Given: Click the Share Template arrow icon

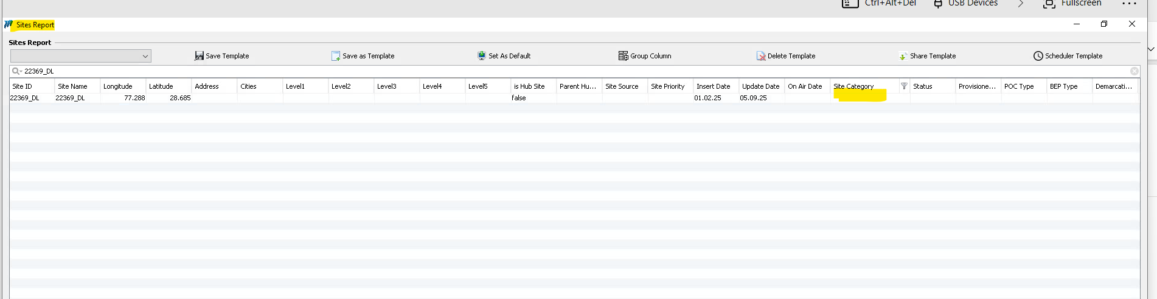Looking at the screenshot, I should [x=903, y=57].
